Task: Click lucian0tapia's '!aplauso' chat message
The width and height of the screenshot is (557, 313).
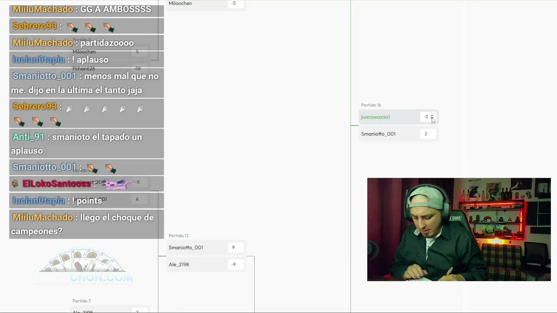Action: point(87,60)
